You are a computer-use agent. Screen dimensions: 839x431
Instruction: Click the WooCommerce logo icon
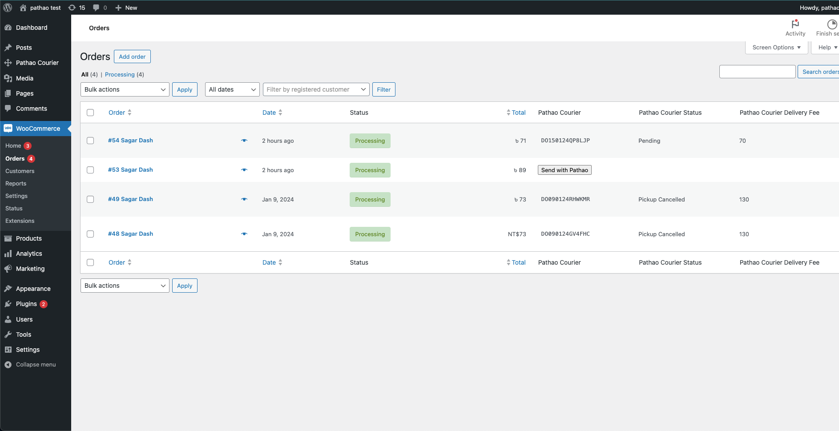pyautogui.click(x=8, y=129)
